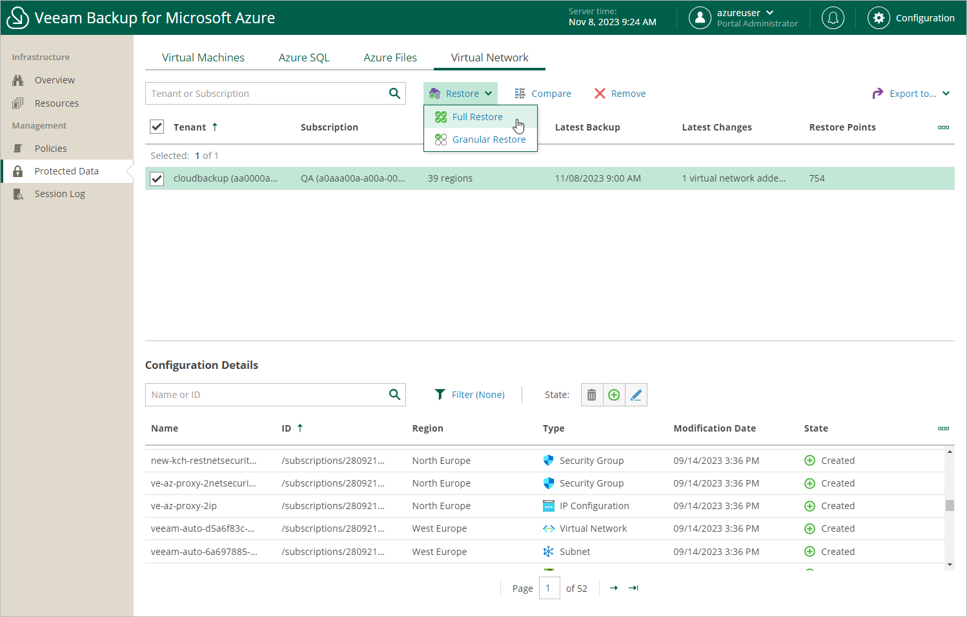Open column chooser in tenant table
Image resolution: width=967 pixels, height=617 pixels.
point(943,127)
